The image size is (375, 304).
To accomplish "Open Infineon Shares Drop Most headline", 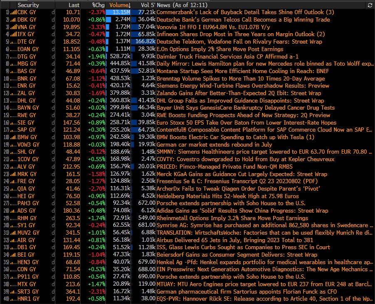I will 241,34.
